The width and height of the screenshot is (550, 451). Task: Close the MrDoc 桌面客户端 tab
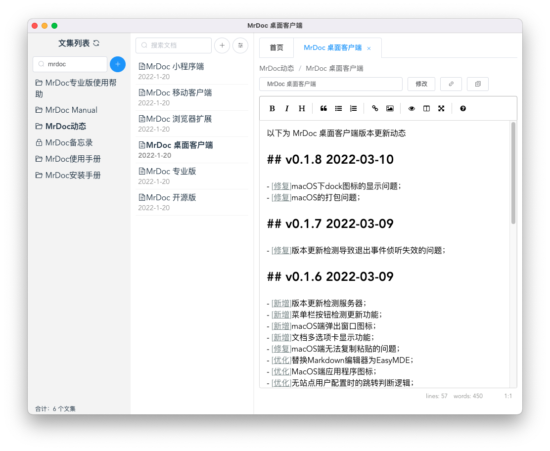pyautogui.click(x=369, y=48)
